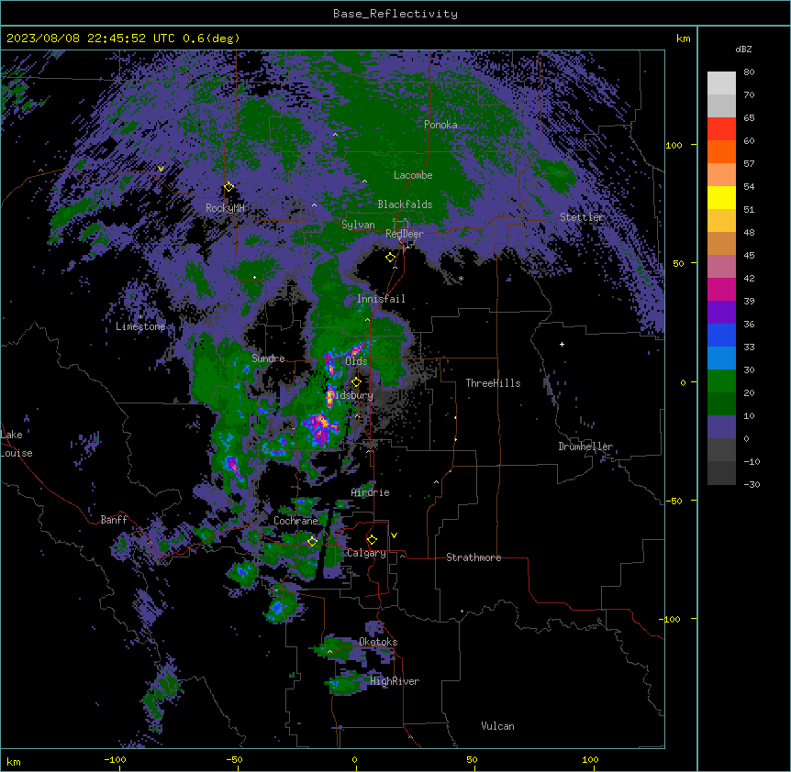Select the ThreeHills label
Image resolution: width=791 pixels, height=772 pixels.
pos(493,383)
